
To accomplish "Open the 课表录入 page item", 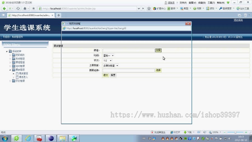I will click(23, 77).
